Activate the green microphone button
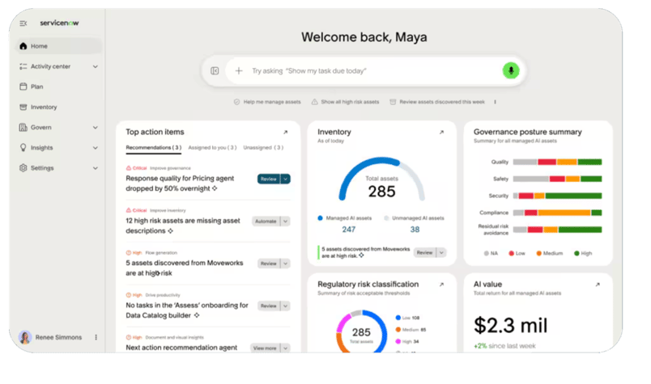The width and height of the screenshot is (651, 384). point(511,70)
